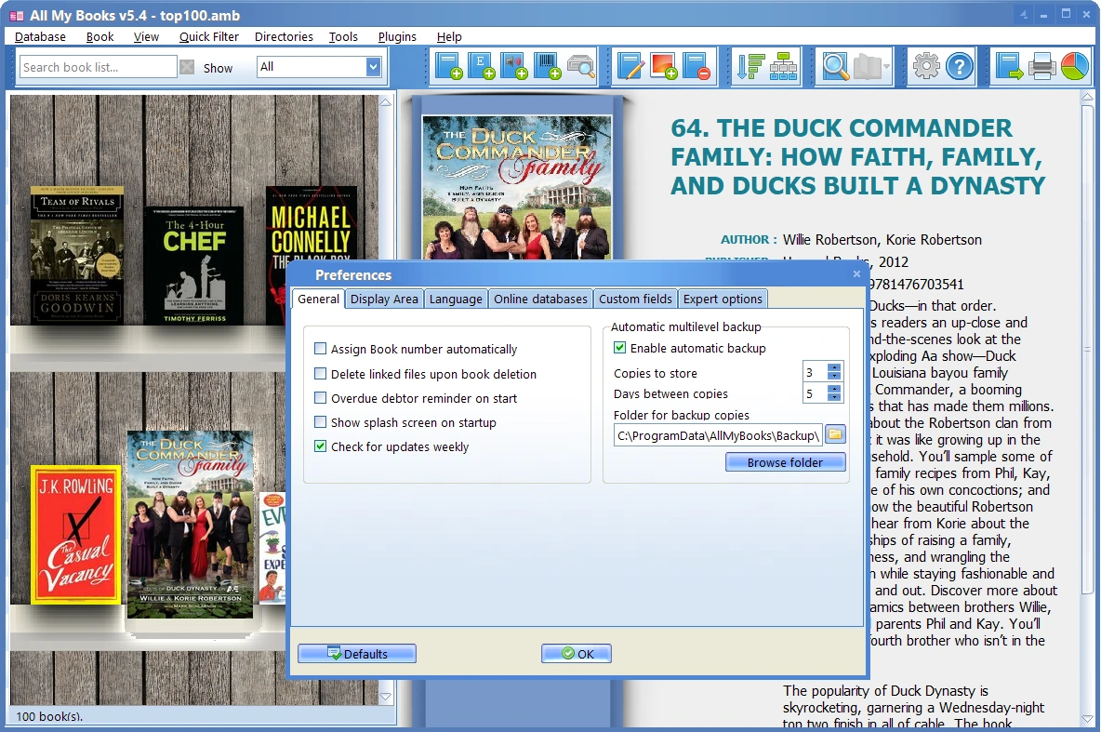Toggle Delete linked files upon book deletion
Image resolution: width=1101 pixels, height=732 pixels.
320,374
